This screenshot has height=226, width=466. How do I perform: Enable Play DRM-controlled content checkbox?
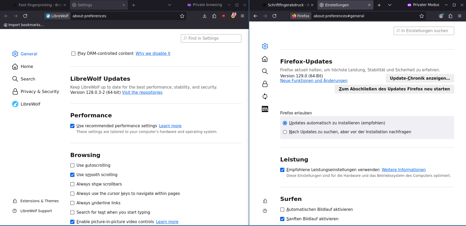pos(73,54)
